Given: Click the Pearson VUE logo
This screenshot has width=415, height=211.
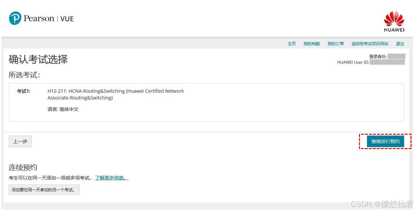Looking at the screenshot, I should click(41, 18).
